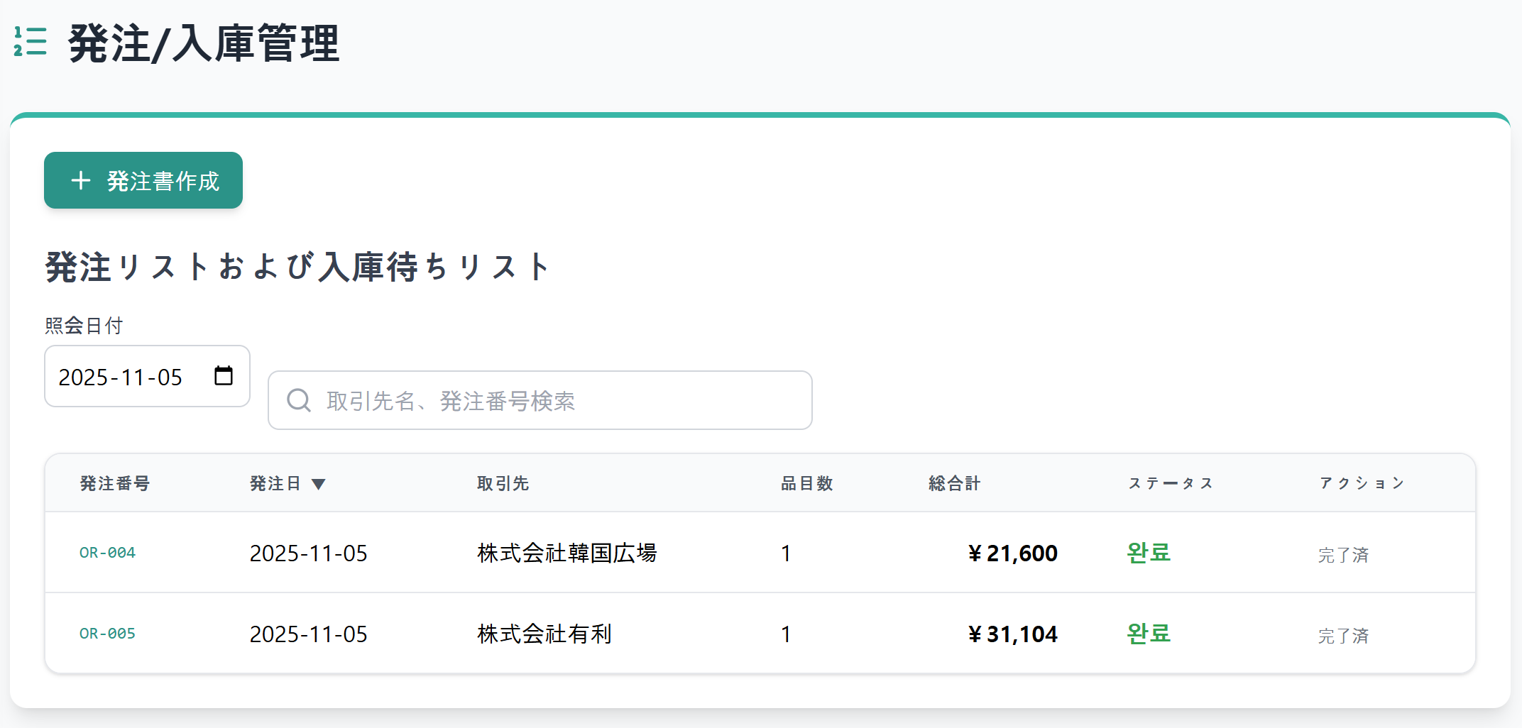Click the 発注書作成 button to create an order
The image size is (1522, 728).
(x=143, y=180)
